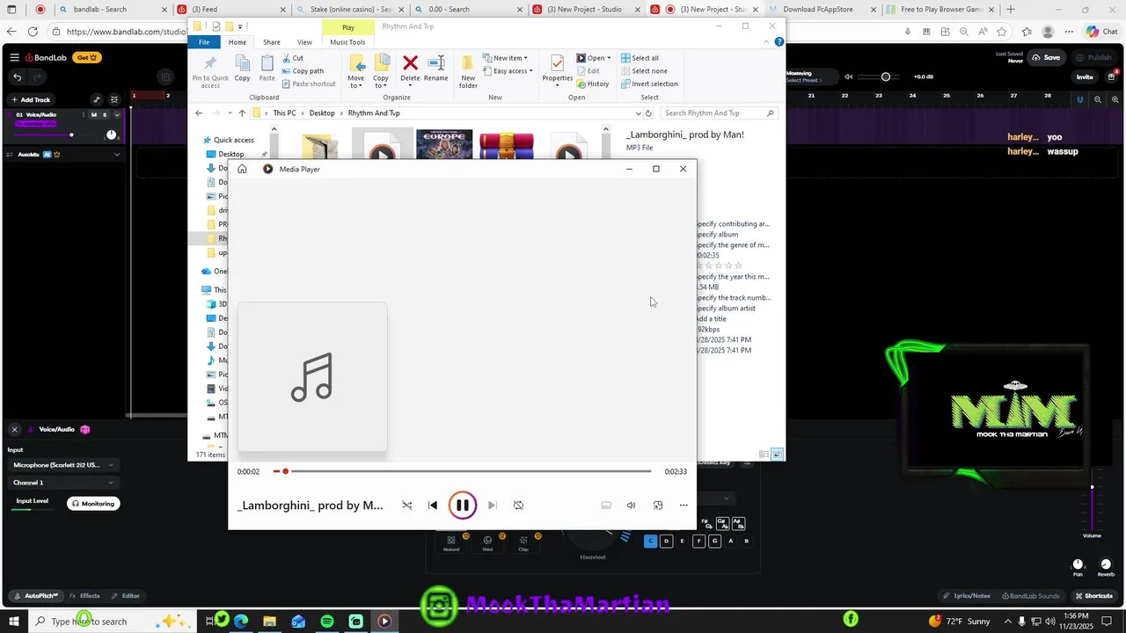Expand the AutoMix section
This screenshot has height=633, width=1126.
coord(116,155)
